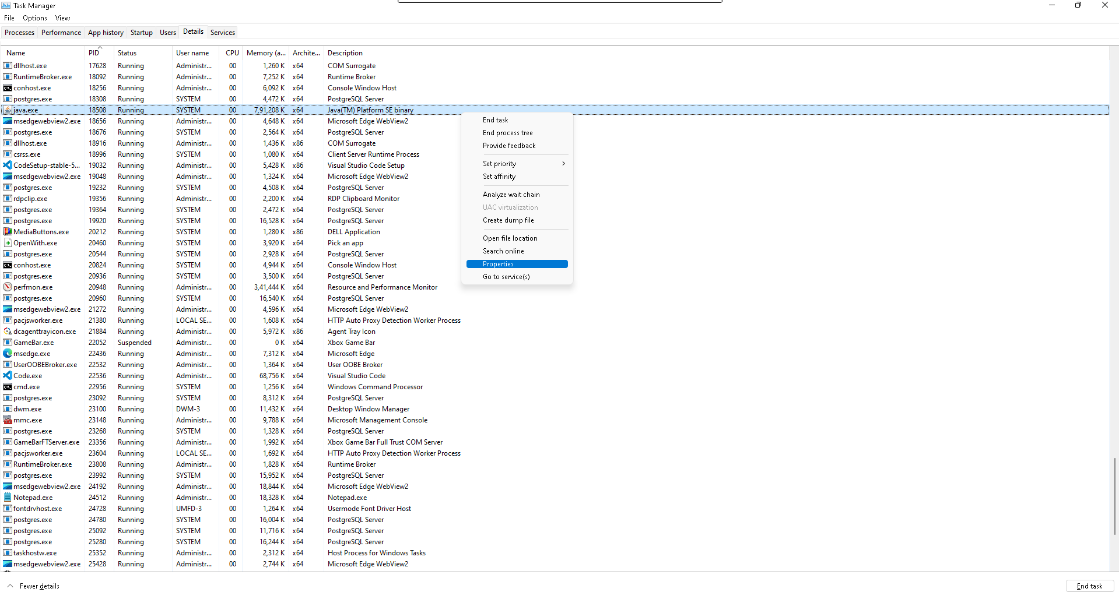Click the perfmon.exe process icon

tap(8, 287)
